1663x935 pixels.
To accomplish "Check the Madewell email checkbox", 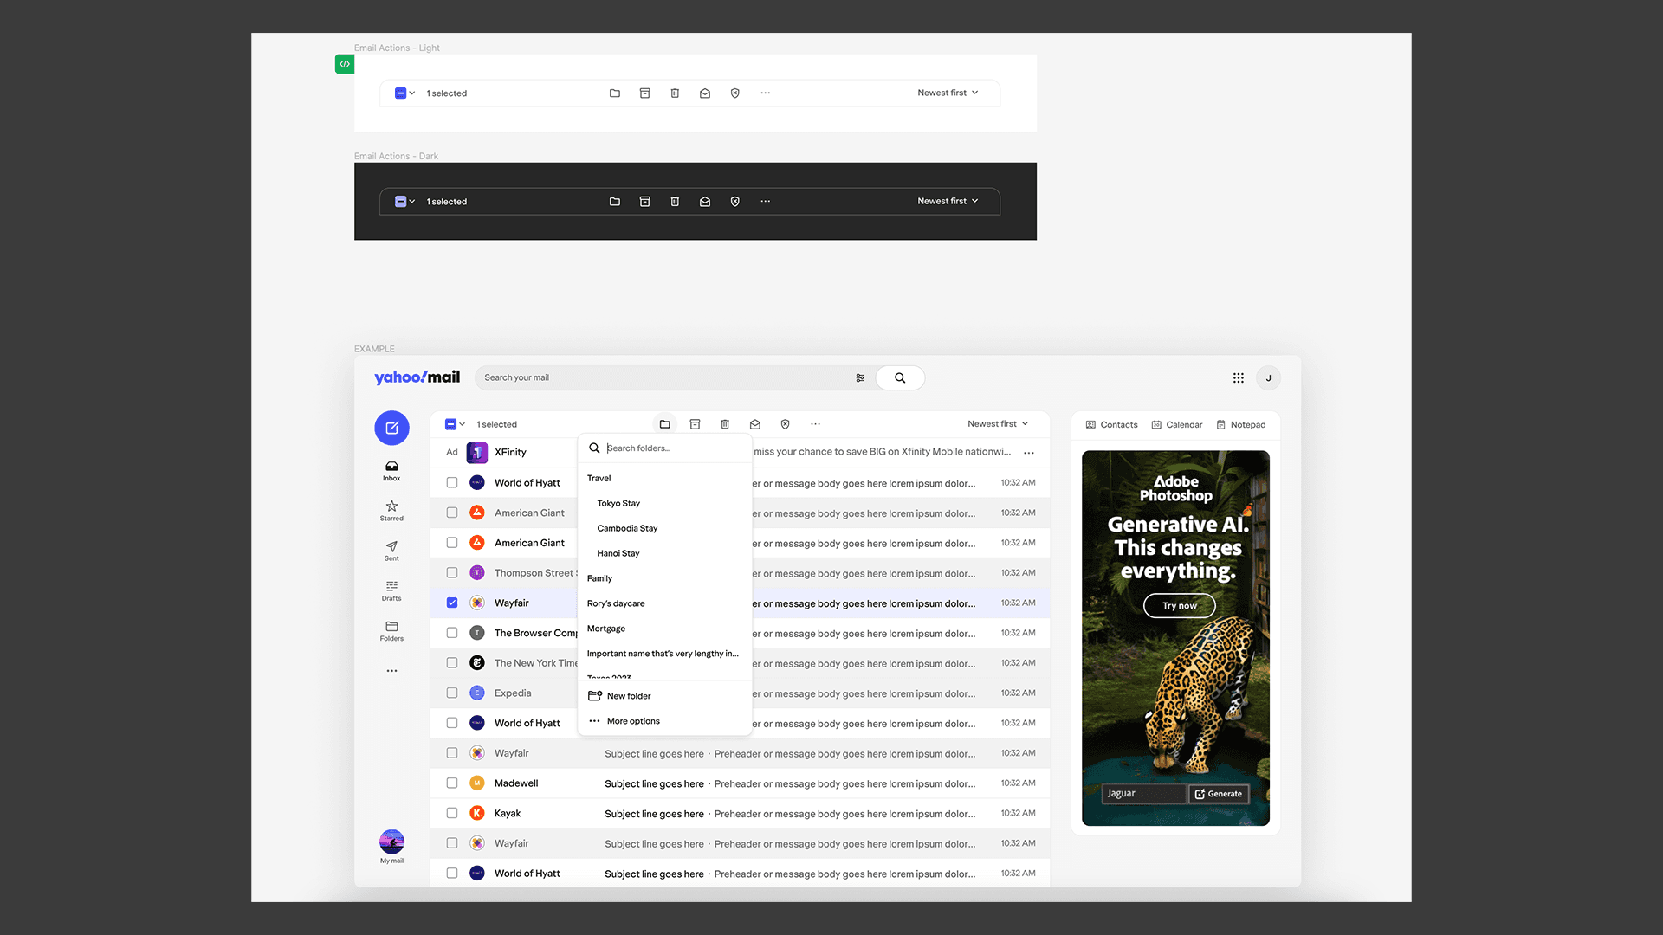I will click(452, 783).
